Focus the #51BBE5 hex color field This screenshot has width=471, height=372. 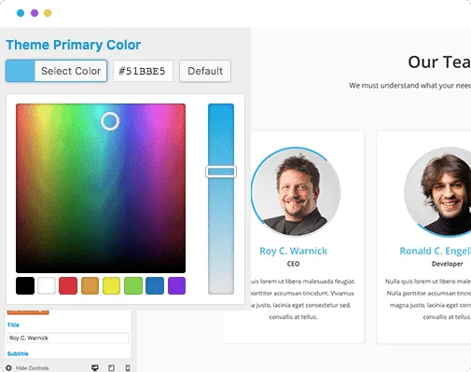point(143,71)
